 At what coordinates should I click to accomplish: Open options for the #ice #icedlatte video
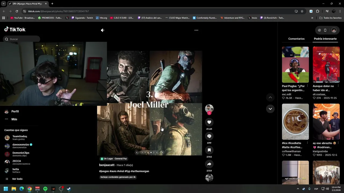[x=307, y=143]
